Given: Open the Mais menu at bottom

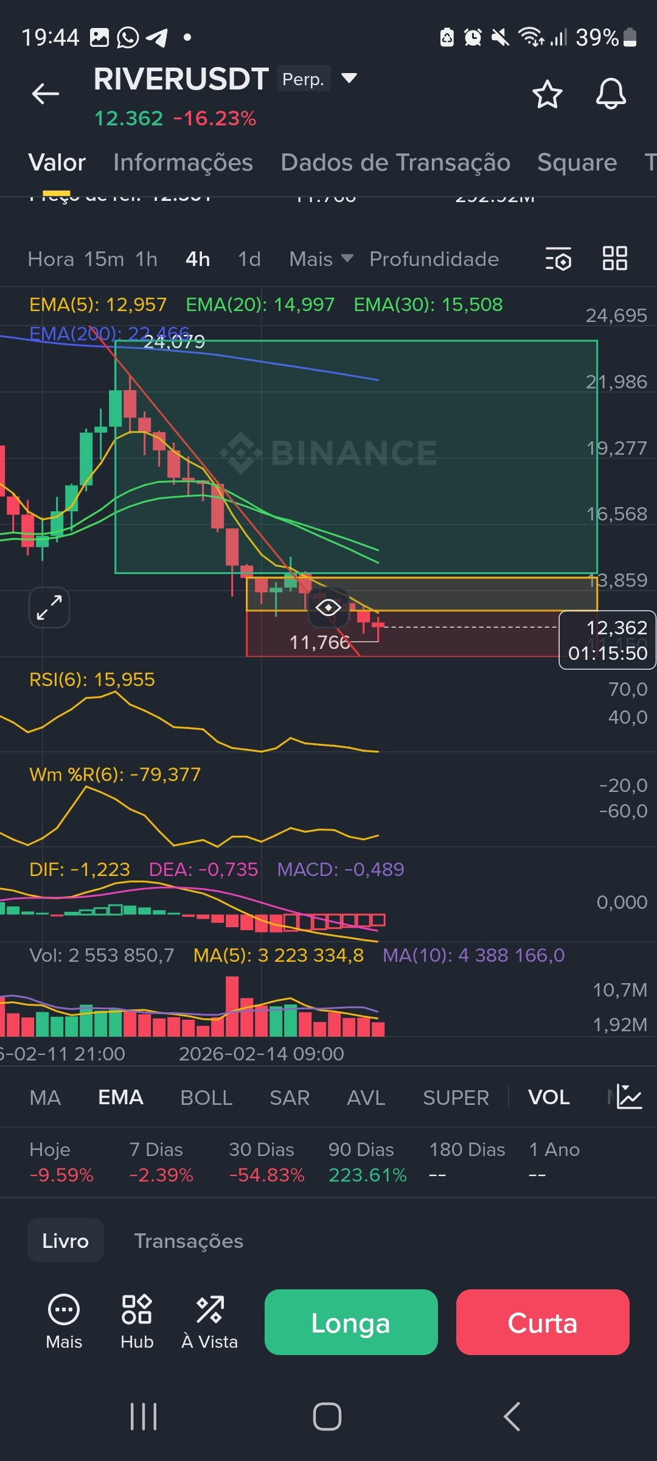Looking at the screenshot, I should coord(64,1322).
